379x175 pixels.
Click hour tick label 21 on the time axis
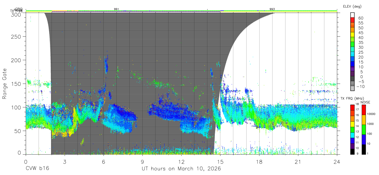(298, 161)
